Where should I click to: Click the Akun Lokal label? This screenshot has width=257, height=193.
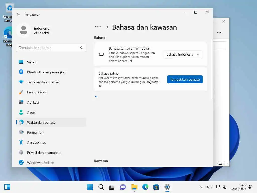[41, 33]
